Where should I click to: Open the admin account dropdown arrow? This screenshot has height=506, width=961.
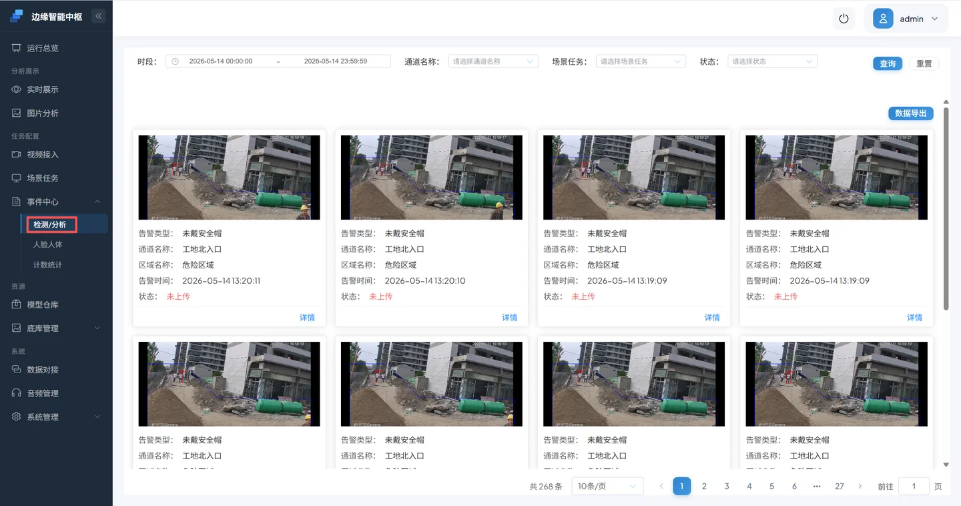pos(935,19)
